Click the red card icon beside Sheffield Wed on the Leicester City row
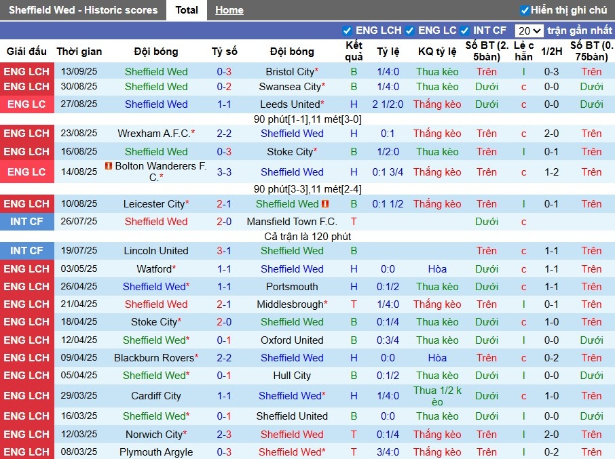 326,203
